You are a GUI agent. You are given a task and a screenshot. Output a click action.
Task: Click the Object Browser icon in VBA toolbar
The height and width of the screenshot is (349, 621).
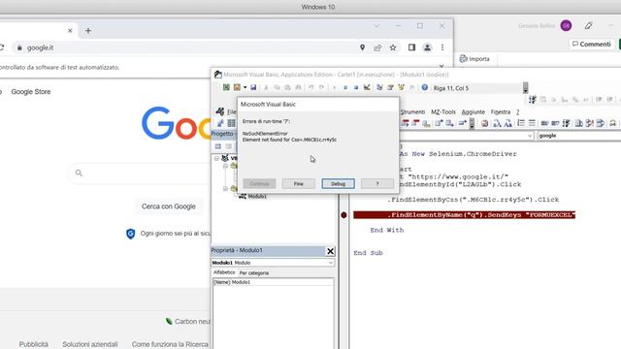[401, 87]
